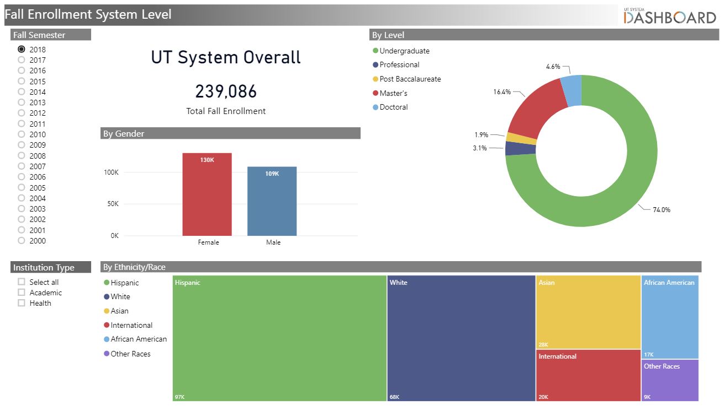
Task: Choose 2016 in the Fall Semester list
Action: 22,70
